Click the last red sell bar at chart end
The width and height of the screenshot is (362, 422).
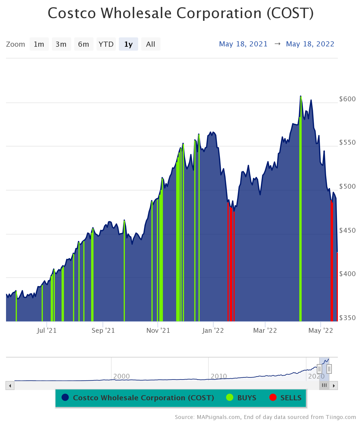click(x=337, y=286)
